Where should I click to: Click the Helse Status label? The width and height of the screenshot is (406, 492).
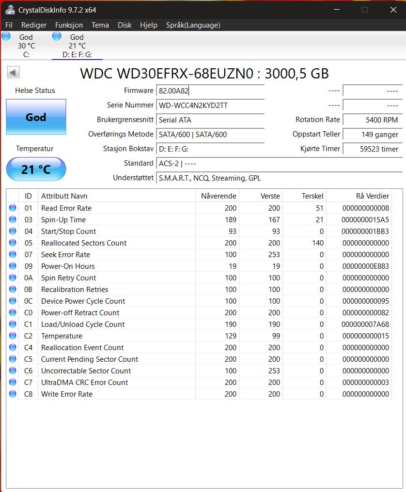click(35, 91)
